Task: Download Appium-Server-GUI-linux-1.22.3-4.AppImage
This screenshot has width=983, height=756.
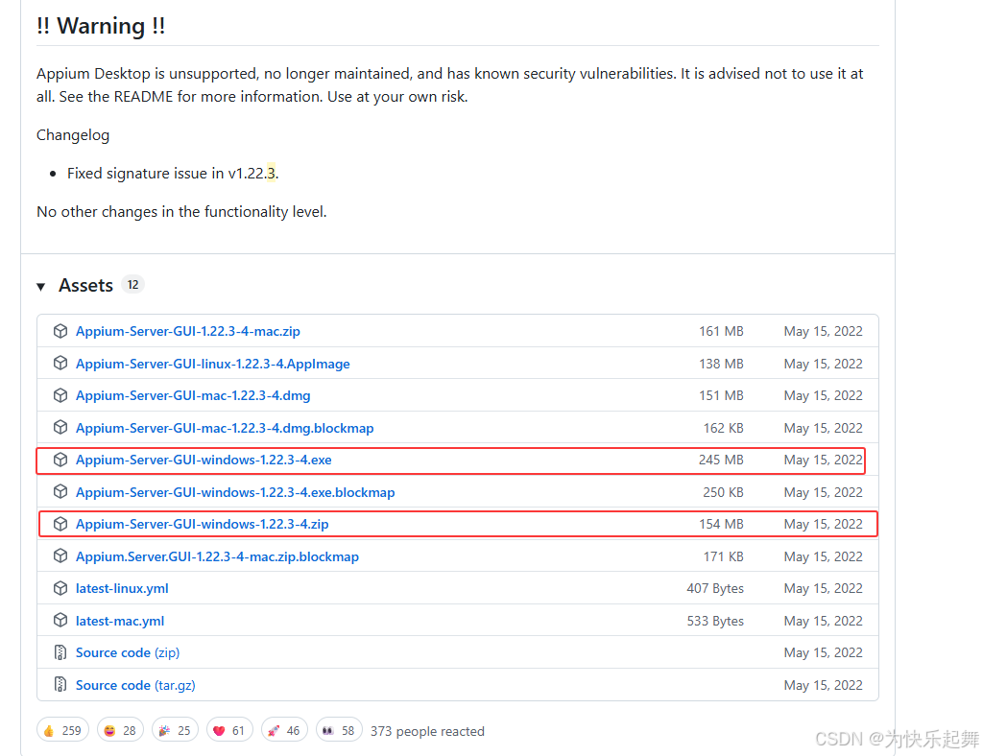Action: click(x=212, y=364)
